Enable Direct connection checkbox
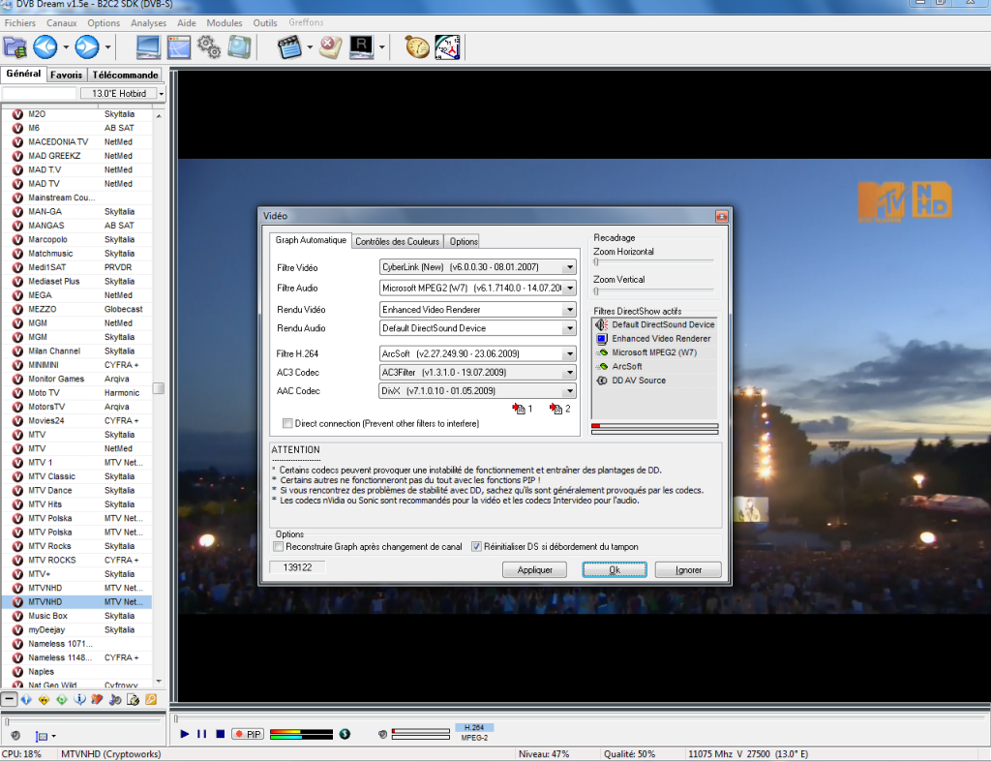This screenshot has height=762, width=991. pos(287,424)
